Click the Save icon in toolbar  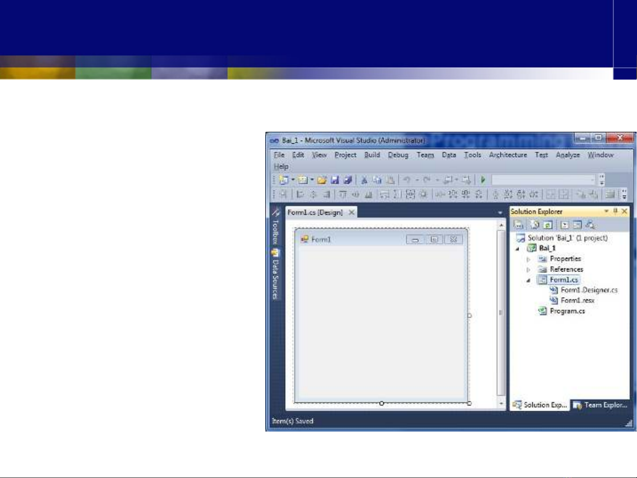[335, 180]
